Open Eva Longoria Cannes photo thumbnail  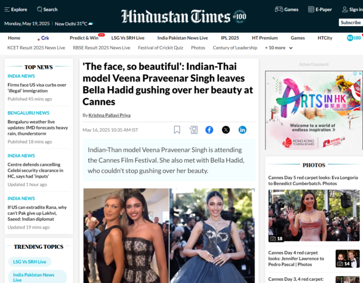(x=314, y=216)
